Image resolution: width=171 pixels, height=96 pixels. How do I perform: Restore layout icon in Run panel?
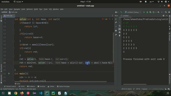[116, 31]
